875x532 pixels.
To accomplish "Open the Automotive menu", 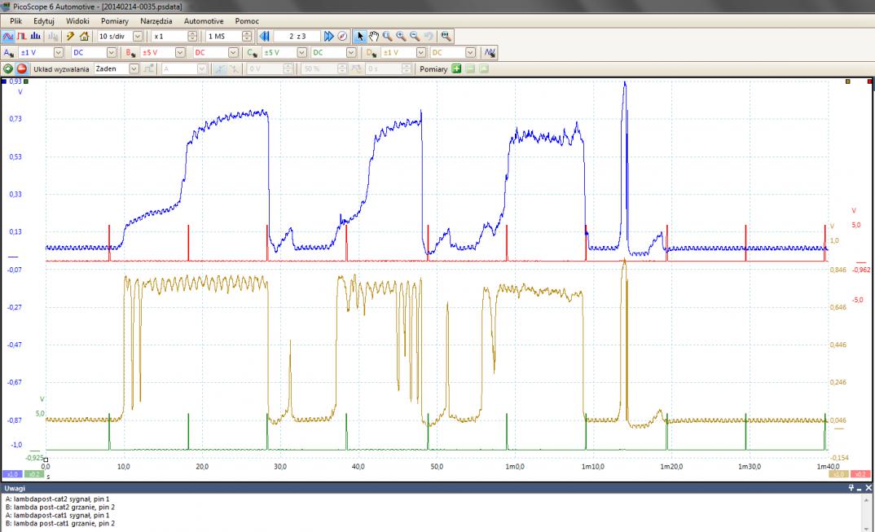I will click(204, 20).
